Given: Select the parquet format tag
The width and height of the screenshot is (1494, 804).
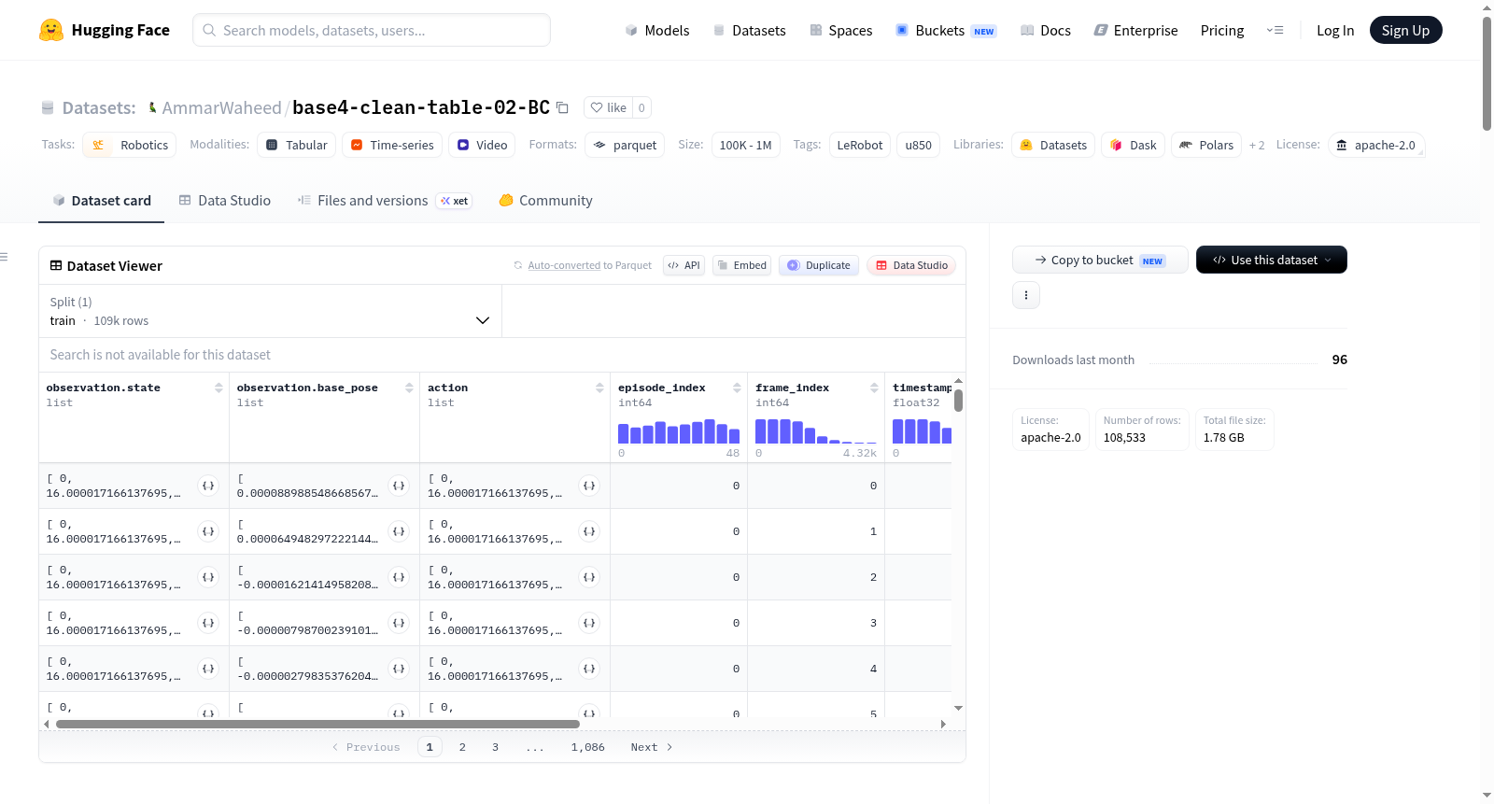Looking at the screenshot, I should 625,145.
